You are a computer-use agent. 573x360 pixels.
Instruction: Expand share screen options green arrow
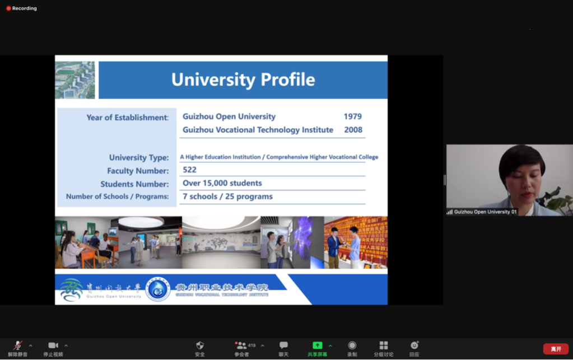(x=330, y=345)
